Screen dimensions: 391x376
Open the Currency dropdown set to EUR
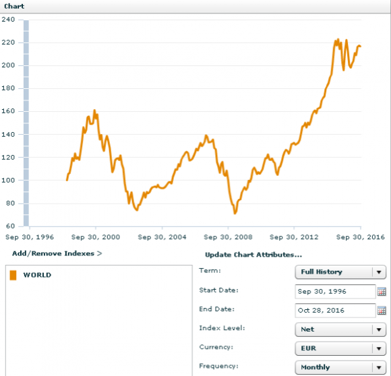pyautogui.click(x=340, y=348)
